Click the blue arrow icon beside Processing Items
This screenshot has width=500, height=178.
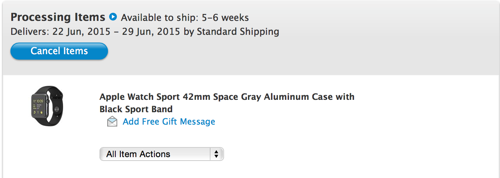point(113,17)
